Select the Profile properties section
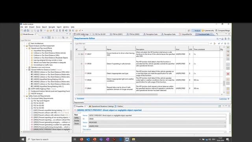 click(x=77, y=121)
